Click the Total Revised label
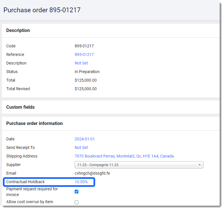The height and width of the screenshot is (210, 224). pyautogui.click(x=18, y=89)
